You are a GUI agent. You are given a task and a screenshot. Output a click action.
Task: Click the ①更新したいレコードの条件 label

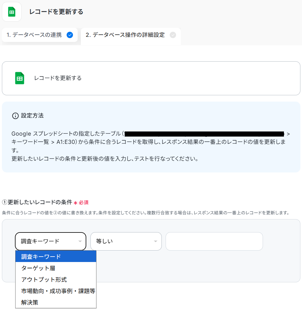pos(37,202)
